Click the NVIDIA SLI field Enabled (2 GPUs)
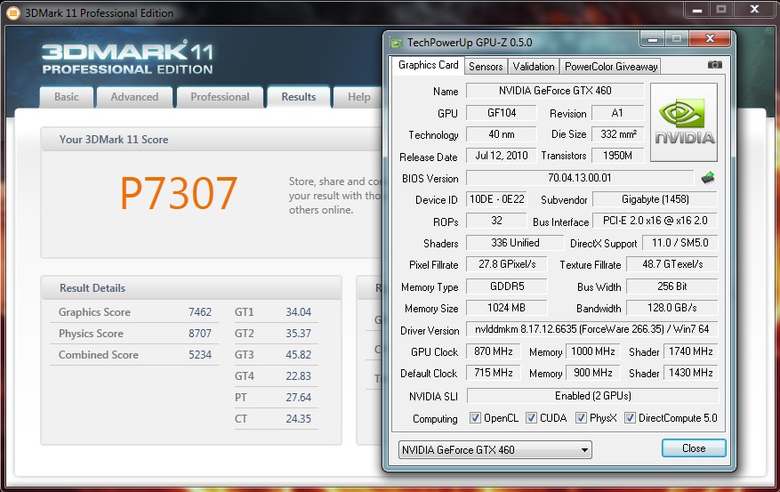This screenshot has height=492, width=780. click(592, 396)
